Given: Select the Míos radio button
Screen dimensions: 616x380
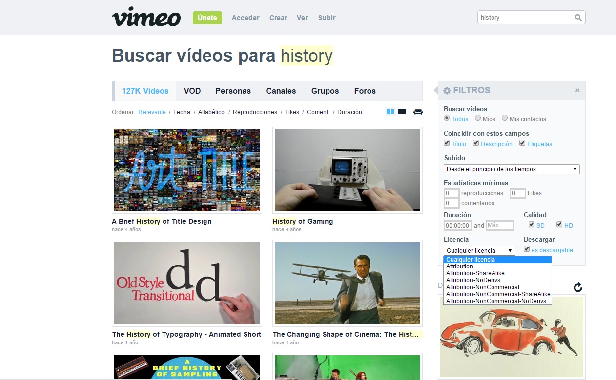Looking at the screenshot, I should [478, 118].
